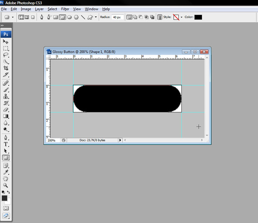Select the Path Selection tool
Viewport: 258px width, 223px height.
click(x=6, y=151)
